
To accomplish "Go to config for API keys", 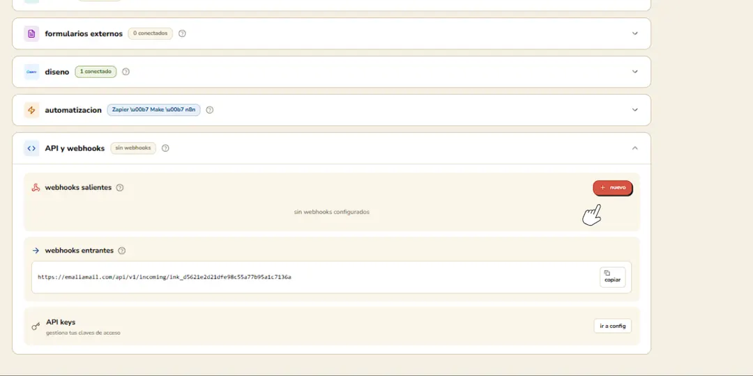I will coord(613,326).
